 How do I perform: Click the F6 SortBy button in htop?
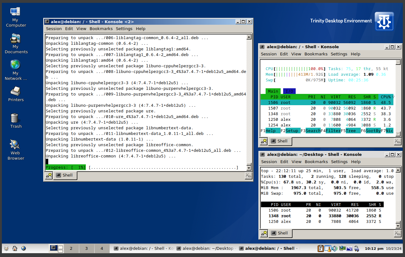[x=373, y=131]
